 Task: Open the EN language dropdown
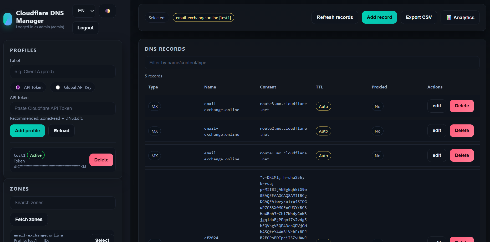coord(84,11)
